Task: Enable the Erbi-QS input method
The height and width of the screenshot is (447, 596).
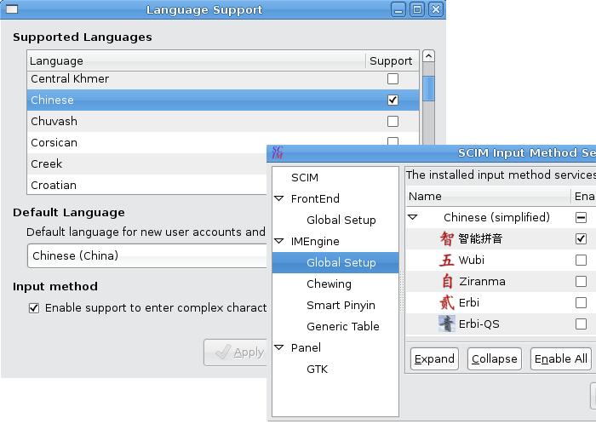Action: coord(581,324)
